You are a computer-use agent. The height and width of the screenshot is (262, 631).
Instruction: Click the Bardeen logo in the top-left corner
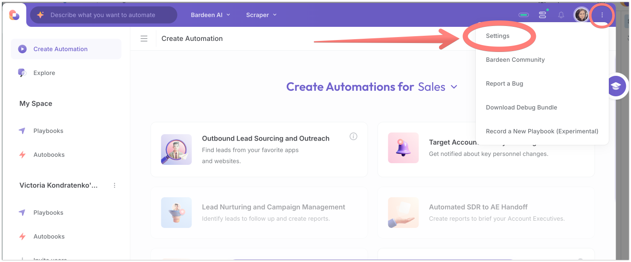pos(14,15)
